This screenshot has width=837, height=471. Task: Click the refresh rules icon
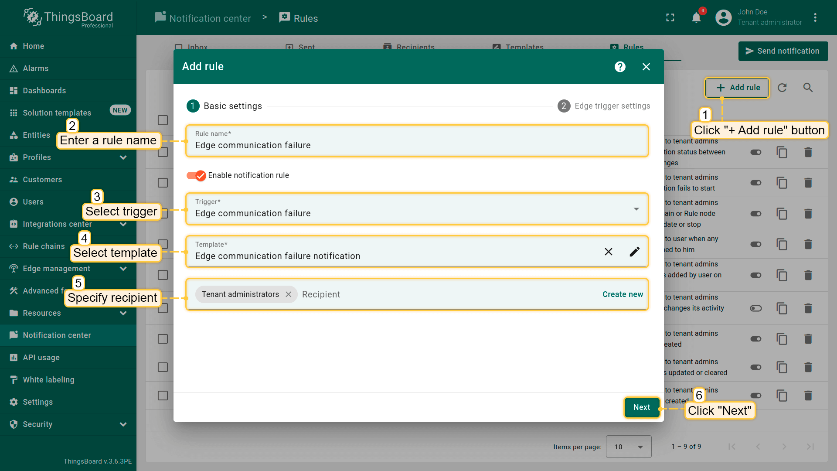(782, 88)
